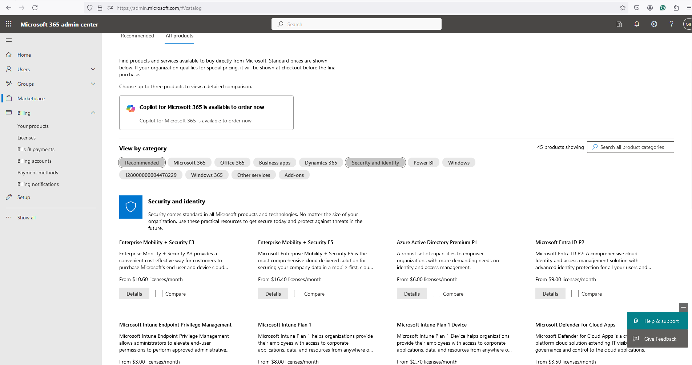Open Details for Enterprise Mobility + Security E3
The image size is (692, 365).
pyautogui.click(x=134, y=293)
